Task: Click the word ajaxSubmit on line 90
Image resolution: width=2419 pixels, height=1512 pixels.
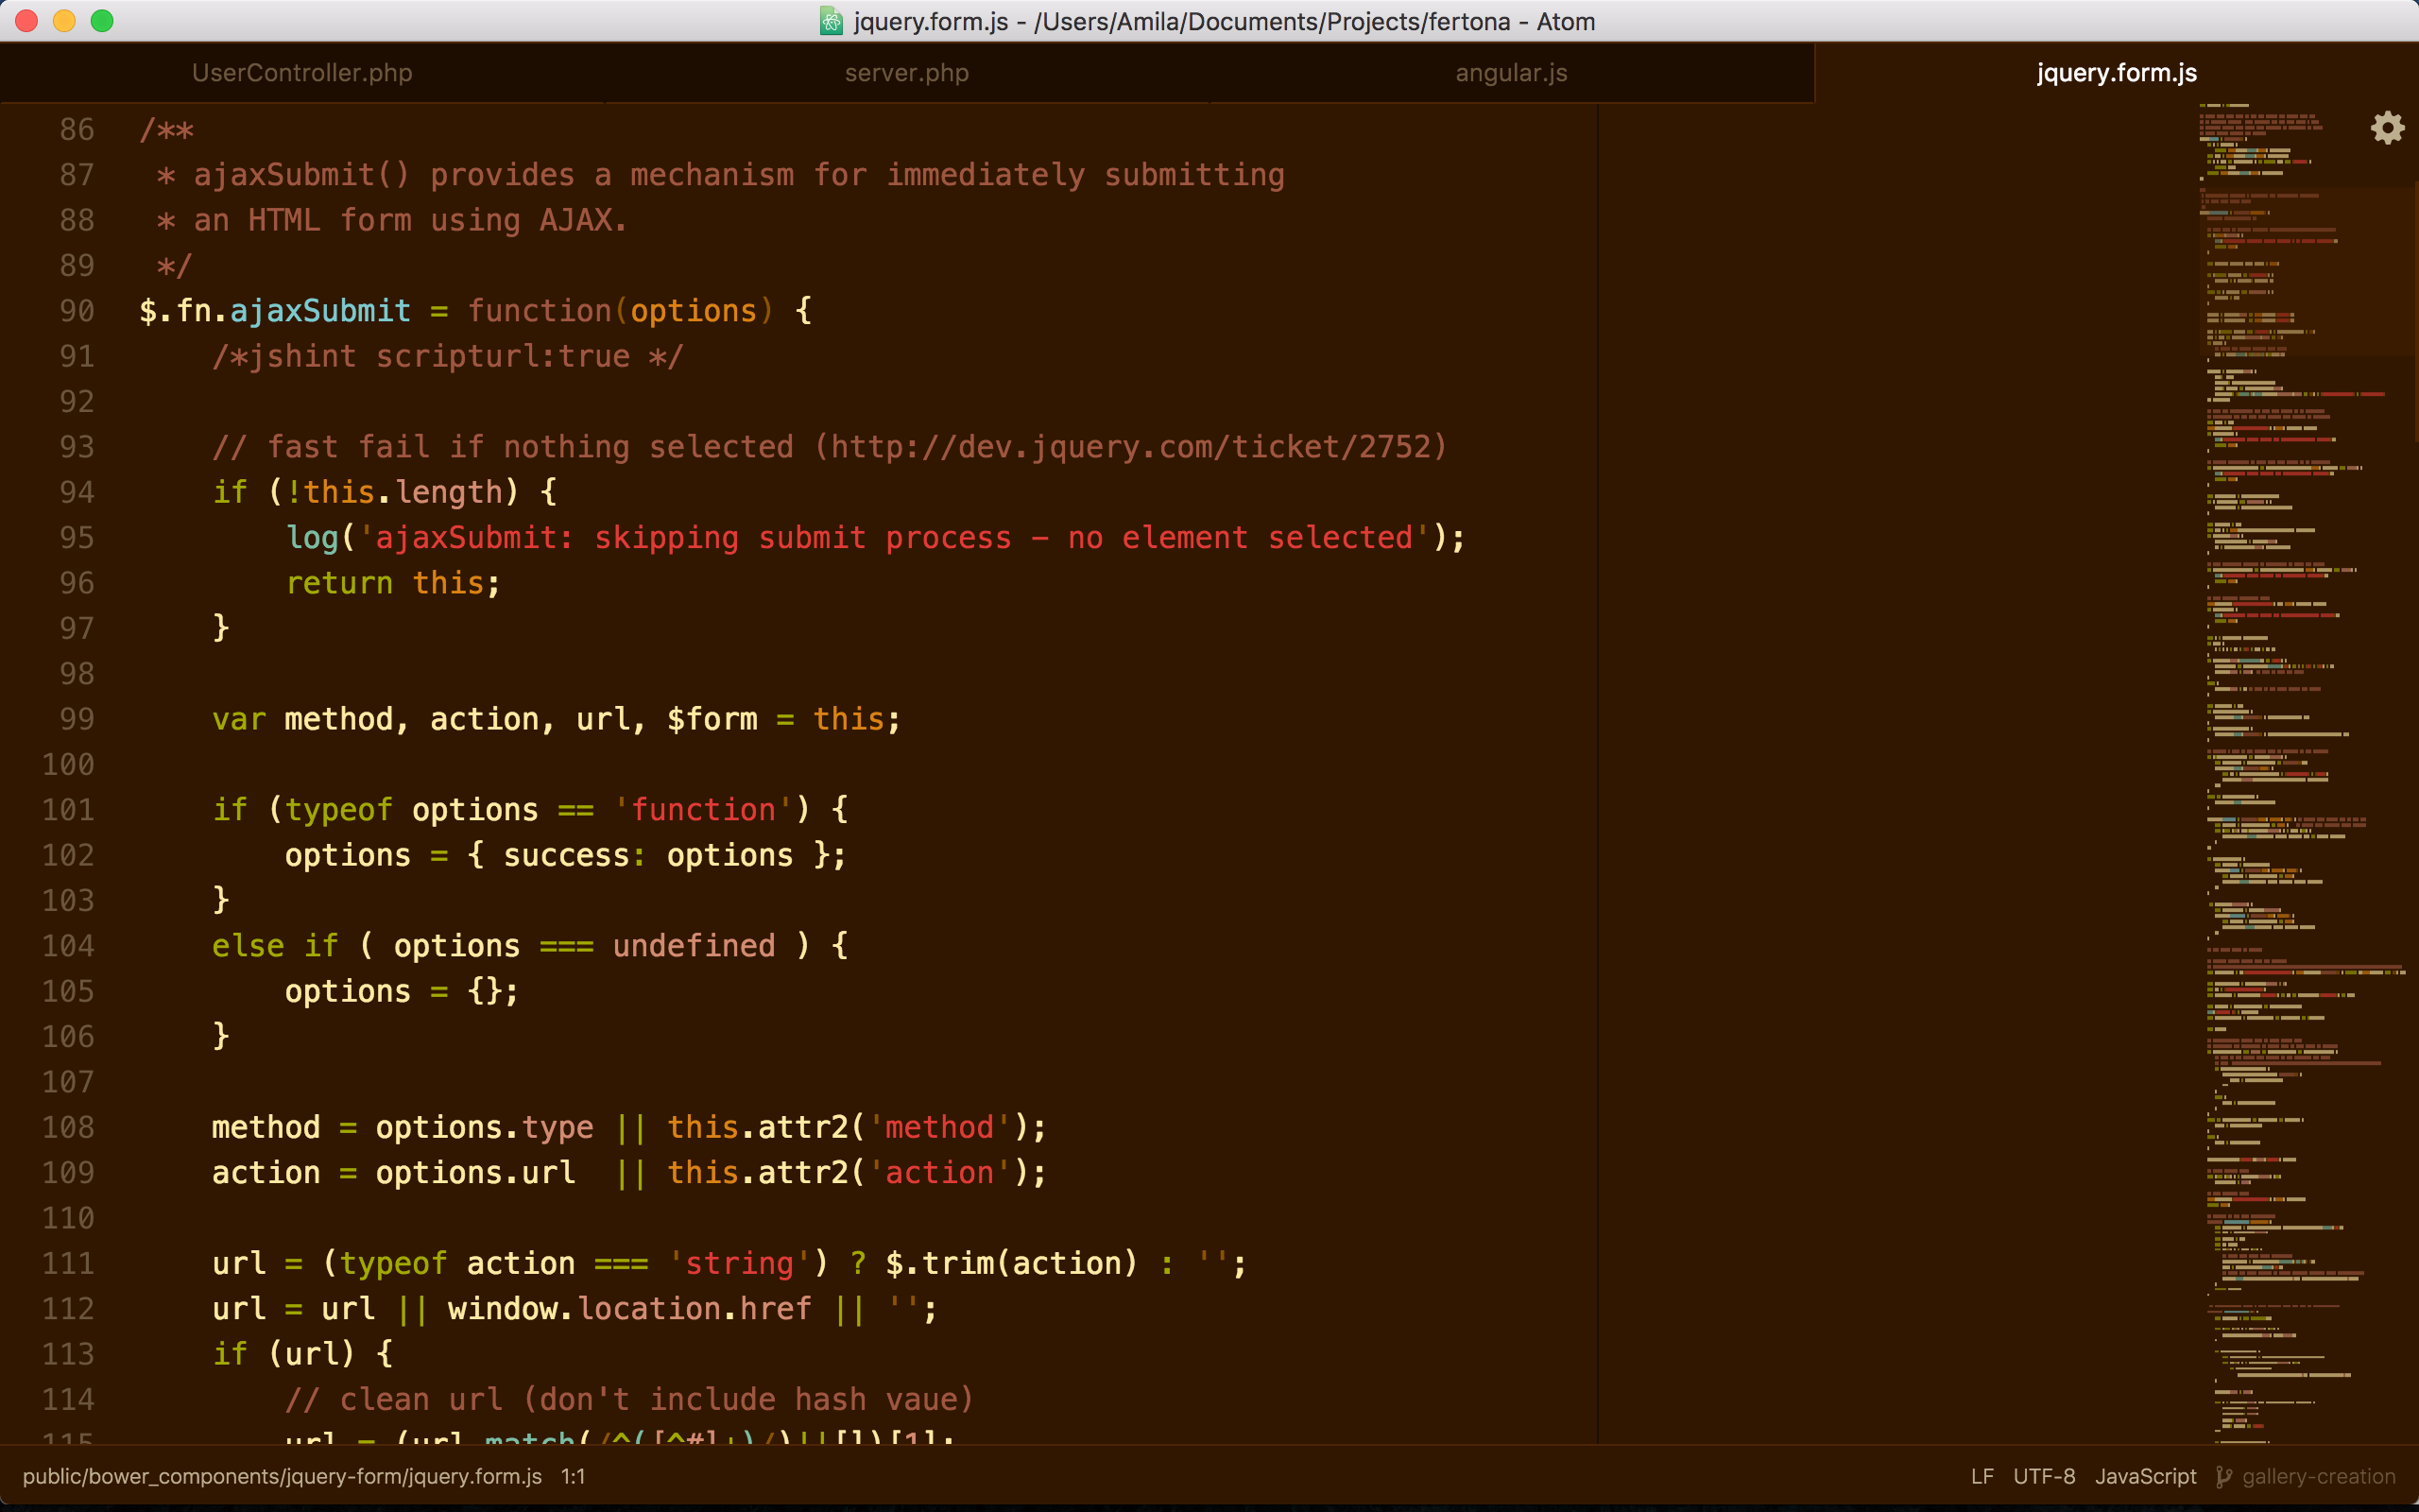Action: pos(320,311)
